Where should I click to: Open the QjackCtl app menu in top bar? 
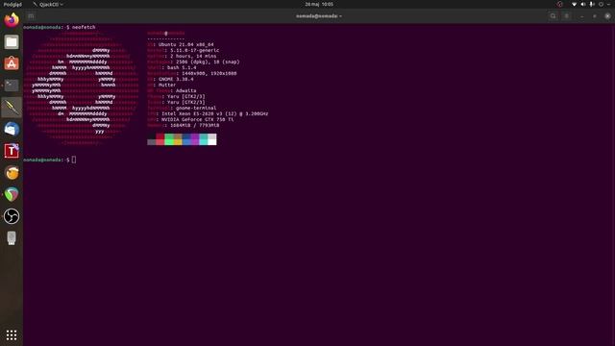(48, 4)
